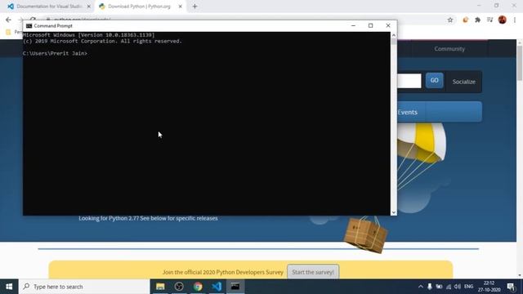Open the OBS Studio taskbar icon
The height and width of the screenshot is (294, 523).
pos(179,287)
